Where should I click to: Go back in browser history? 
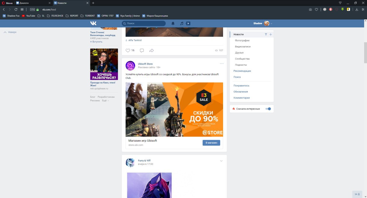tap(4, 9)
